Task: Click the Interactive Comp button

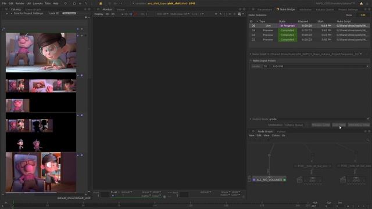Action: pos(359,125)
